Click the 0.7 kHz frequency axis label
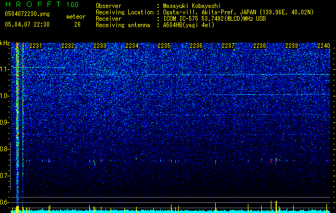Image resolution: width=336 pixels, height=213 pixels. coord(5,176)
